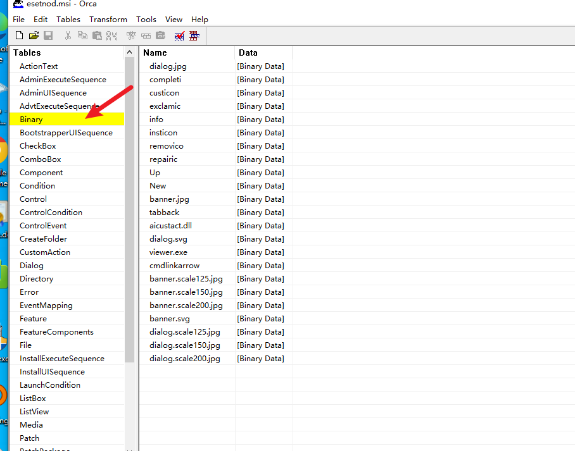The height and width of the screenshot is (451, 575).
Task: Open the Transform menu
Action: pos(108,20)
